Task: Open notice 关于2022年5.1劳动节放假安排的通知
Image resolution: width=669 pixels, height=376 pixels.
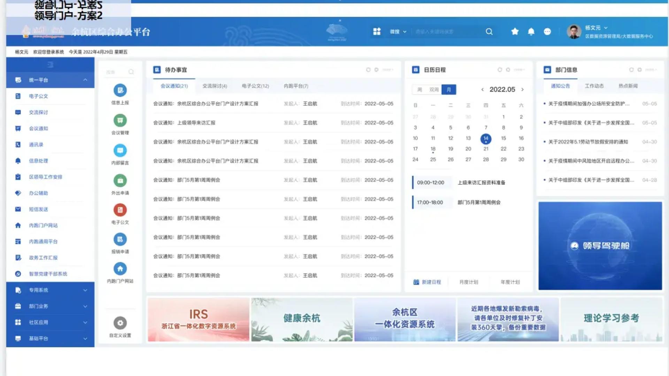Action: (588, 142)
